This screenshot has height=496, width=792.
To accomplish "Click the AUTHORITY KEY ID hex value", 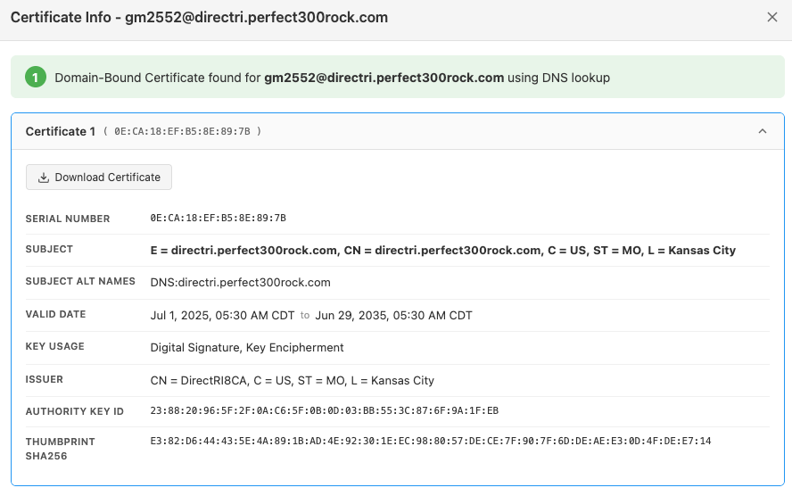I will [325, 410].
